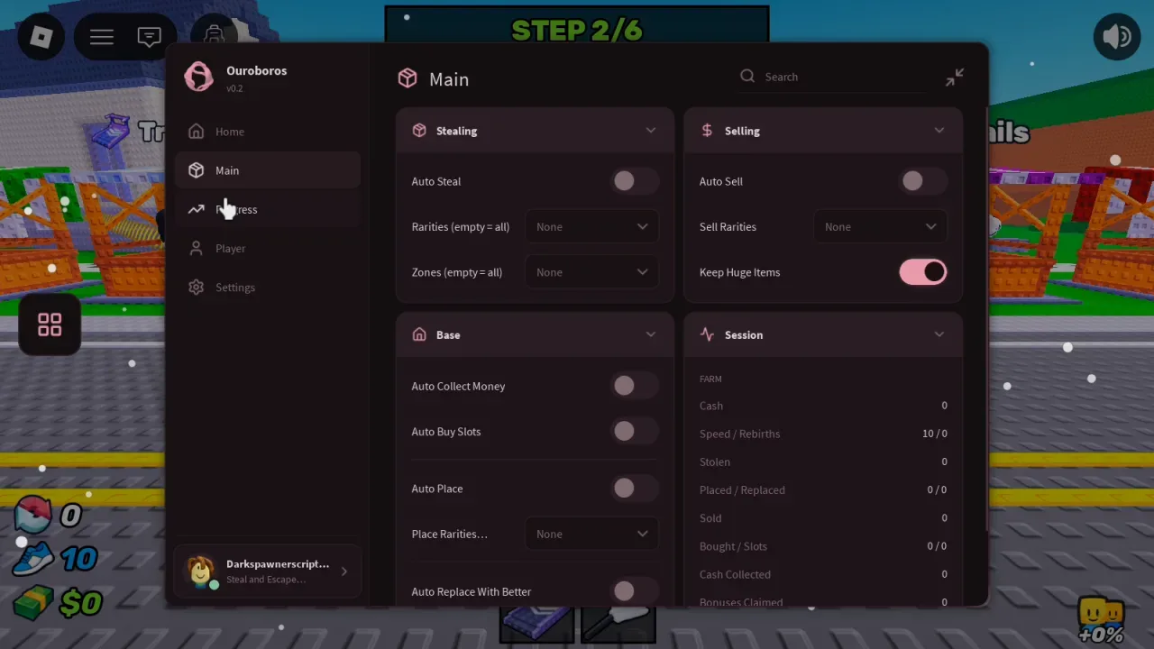This screenshot has height=649, width=1154.
Task: Open the Roblox logo menu
Action: (41, 37)
